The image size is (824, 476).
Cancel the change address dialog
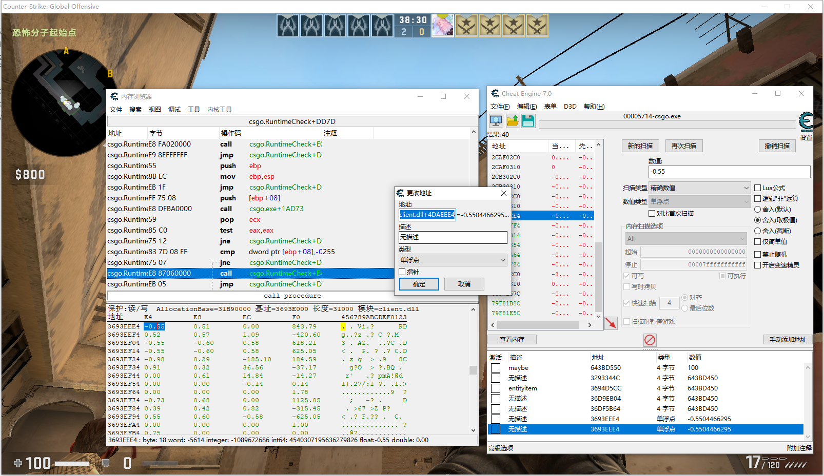tap(464, 284)
